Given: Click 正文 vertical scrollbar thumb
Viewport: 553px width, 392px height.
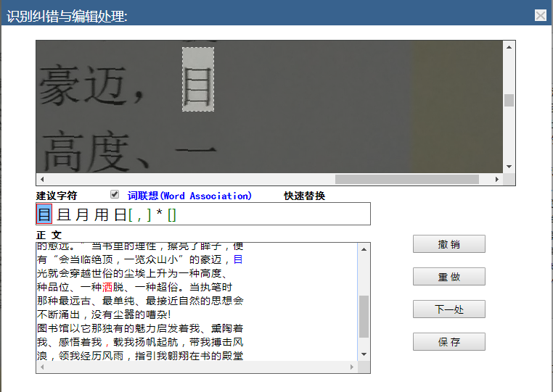Looking at the screenshot, I should coord(364,317).
